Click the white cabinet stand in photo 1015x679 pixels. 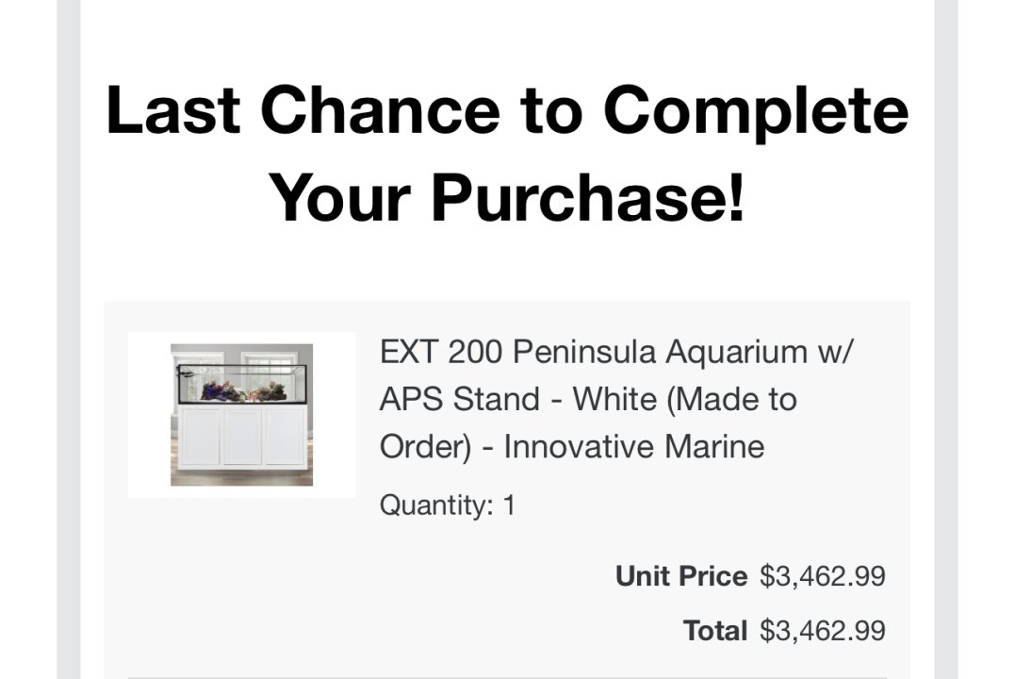tap(243, 436)
